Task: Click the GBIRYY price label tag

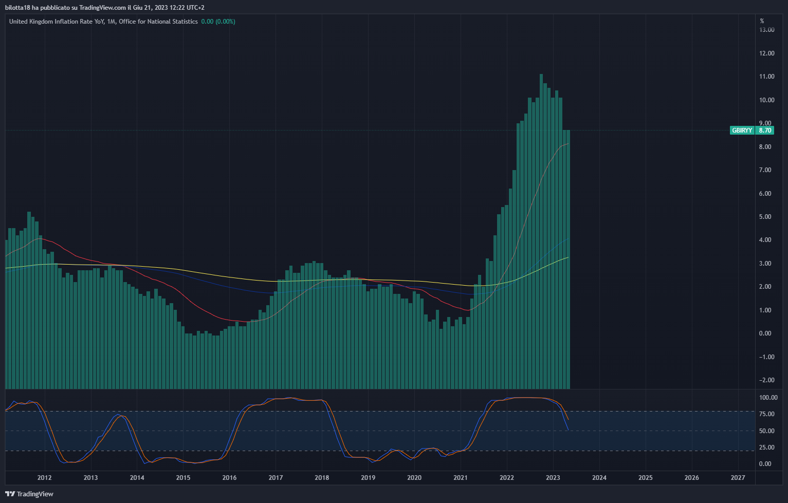Action: tap(742, 131)
